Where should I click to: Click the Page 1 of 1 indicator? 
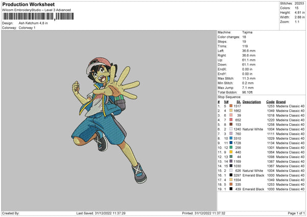point(296,213)
